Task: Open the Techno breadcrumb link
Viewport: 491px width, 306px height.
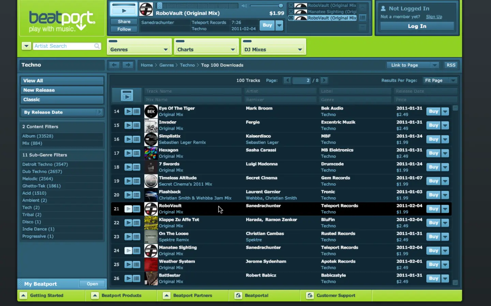Action: pyautogui.click(x=187, y=65)
